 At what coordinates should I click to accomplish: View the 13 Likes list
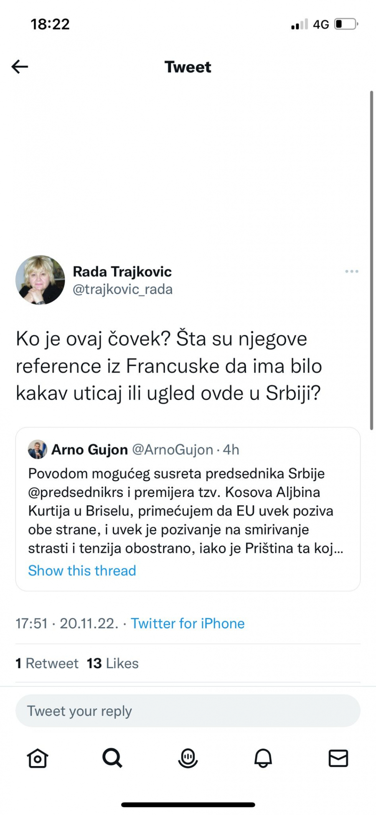[x=112, y=663]
